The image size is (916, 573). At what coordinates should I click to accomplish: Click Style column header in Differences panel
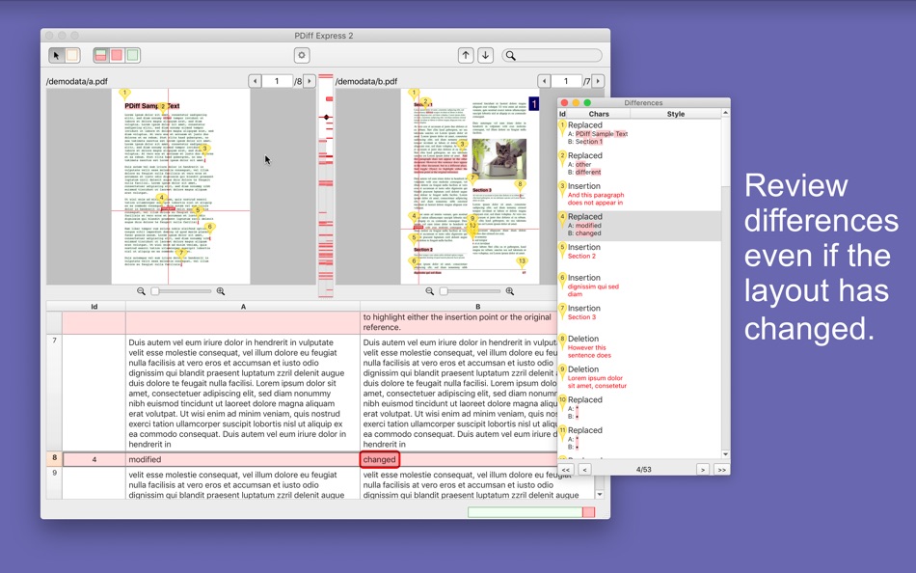(676, 114)
